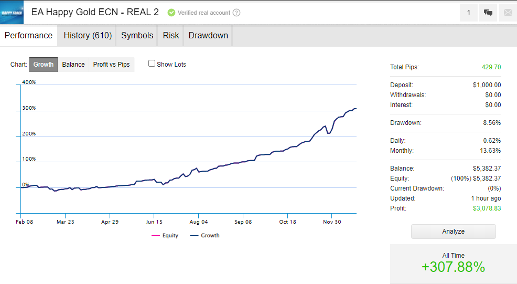Screen dimensions: 517x284
Task: Open the discussion chat bubbles icon
Action: coord(488,13)
